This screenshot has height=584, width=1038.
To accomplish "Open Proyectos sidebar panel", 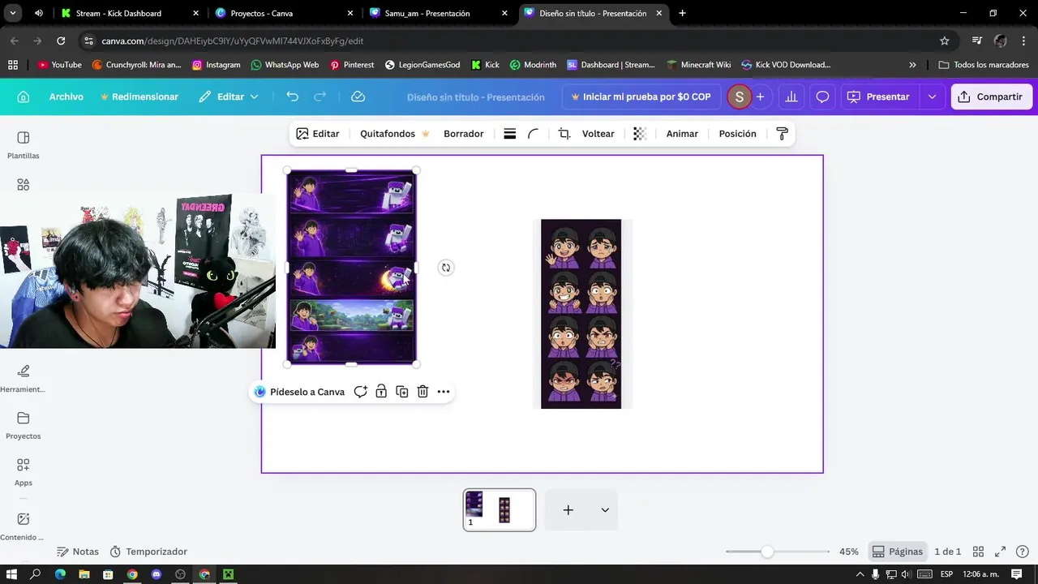I will click(x=23, y=426).
